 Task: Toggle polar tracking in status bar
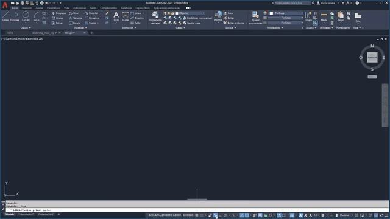click(225, 215)
